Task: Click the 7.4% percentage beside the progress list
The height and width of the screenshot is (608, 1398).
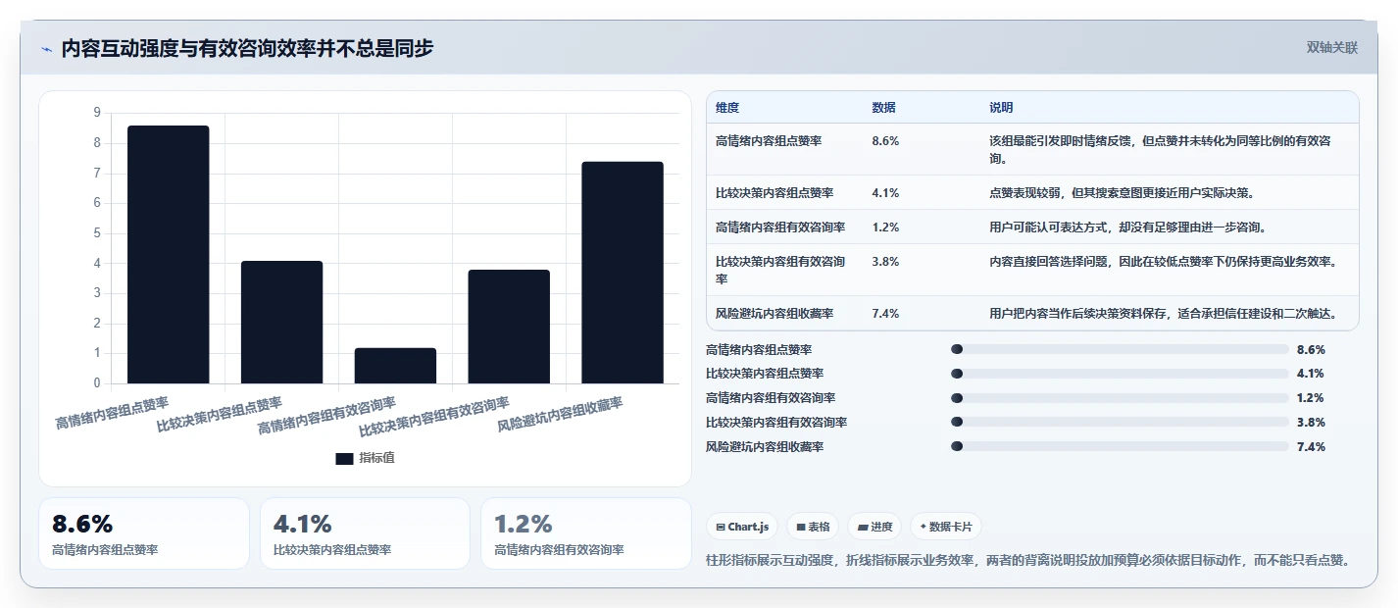Action: (x=1311, y=446)
